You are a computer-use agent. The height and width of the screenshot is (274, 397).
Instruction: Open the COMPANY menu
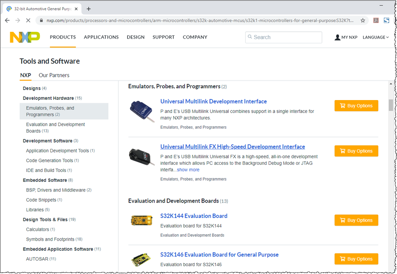point(195,37)
